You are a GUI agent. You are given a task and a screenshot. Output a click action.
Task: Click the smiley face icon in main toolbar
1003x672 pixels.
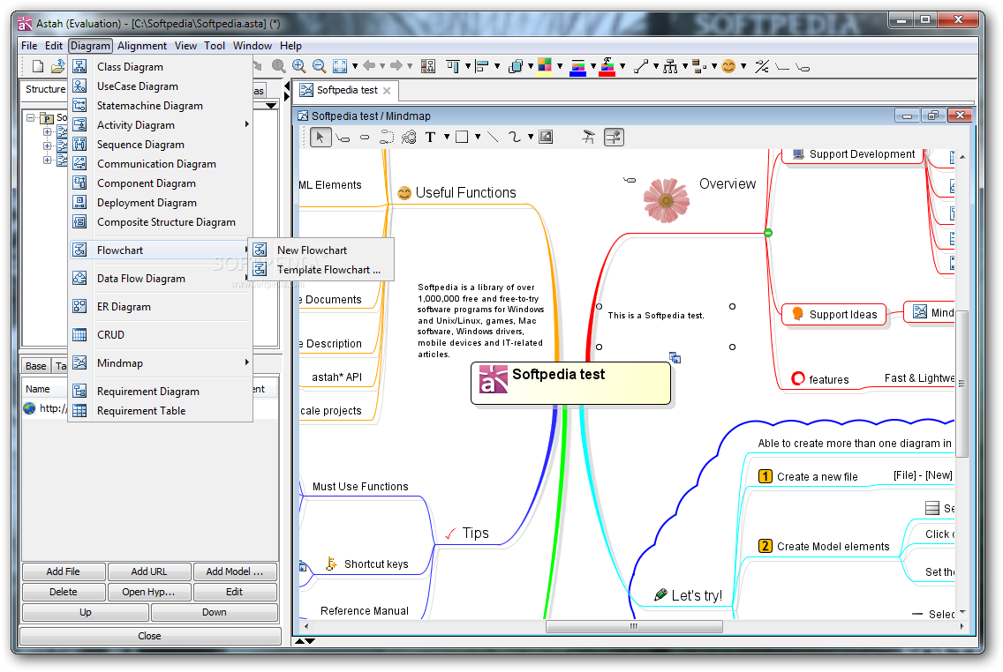tap(728, 66)
